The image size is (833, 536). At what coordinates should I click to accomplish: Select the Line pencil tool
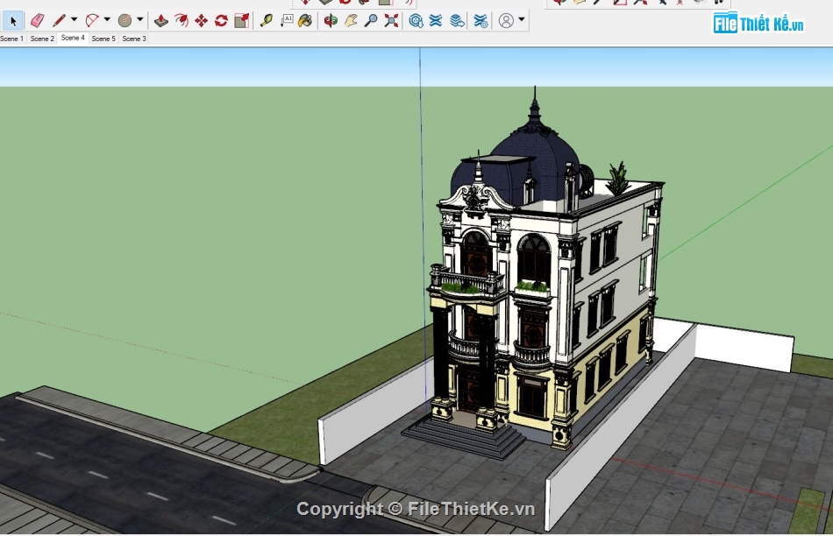[x=59, y=21]
